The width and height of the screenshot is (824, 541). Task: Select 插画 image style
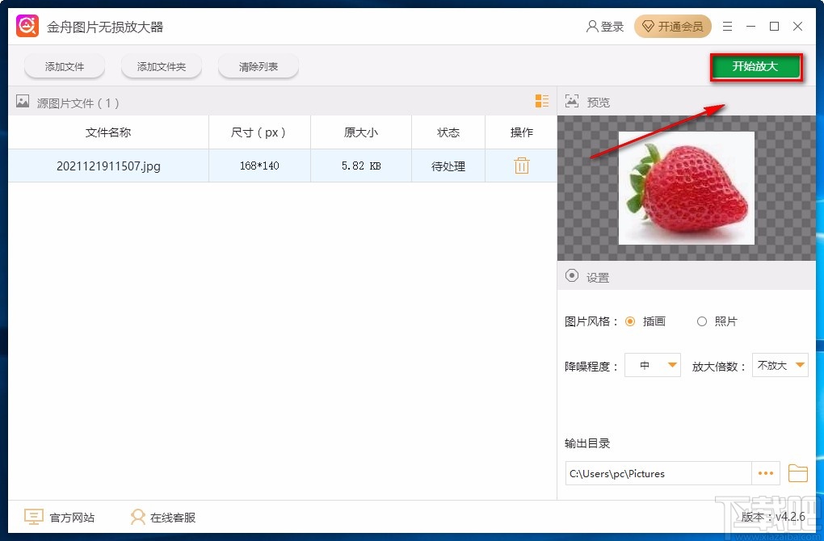click(633, 321)
